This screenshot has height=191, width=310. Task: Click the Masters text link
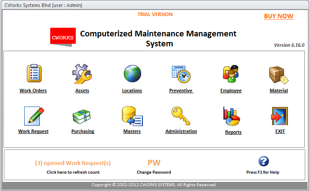point(132,132)
